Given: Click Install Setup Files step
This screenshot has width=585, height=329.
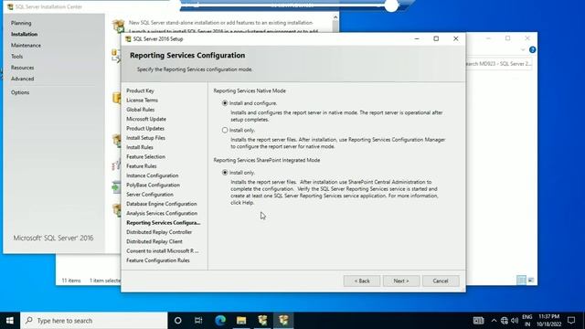Looking at the screenshot, I should click(146, 138).
